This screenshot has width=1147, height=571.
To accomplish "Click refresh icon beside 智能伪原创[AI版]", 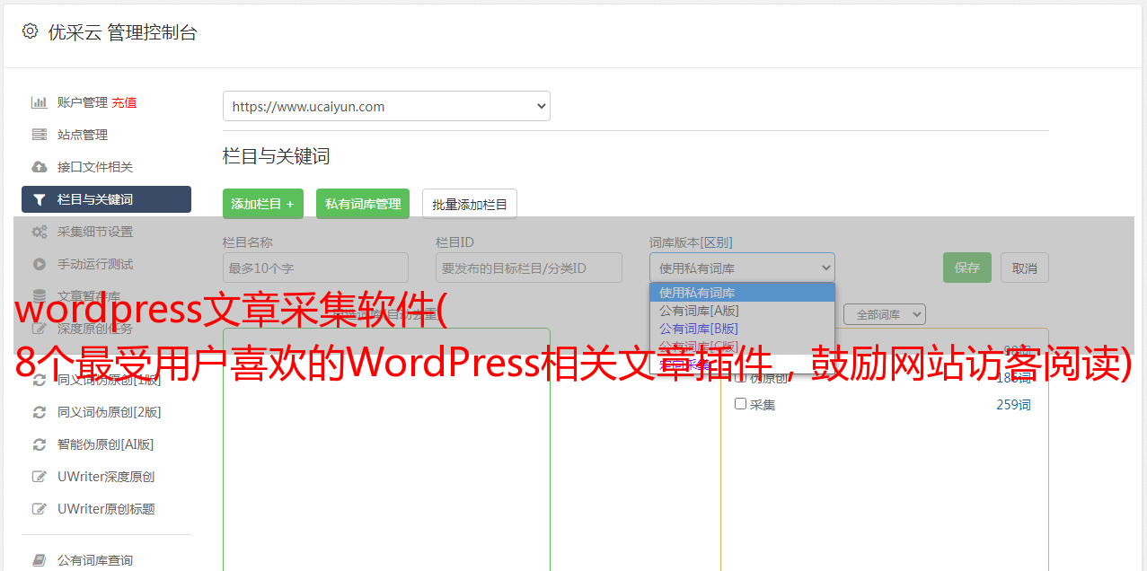I will click(40, 444).
